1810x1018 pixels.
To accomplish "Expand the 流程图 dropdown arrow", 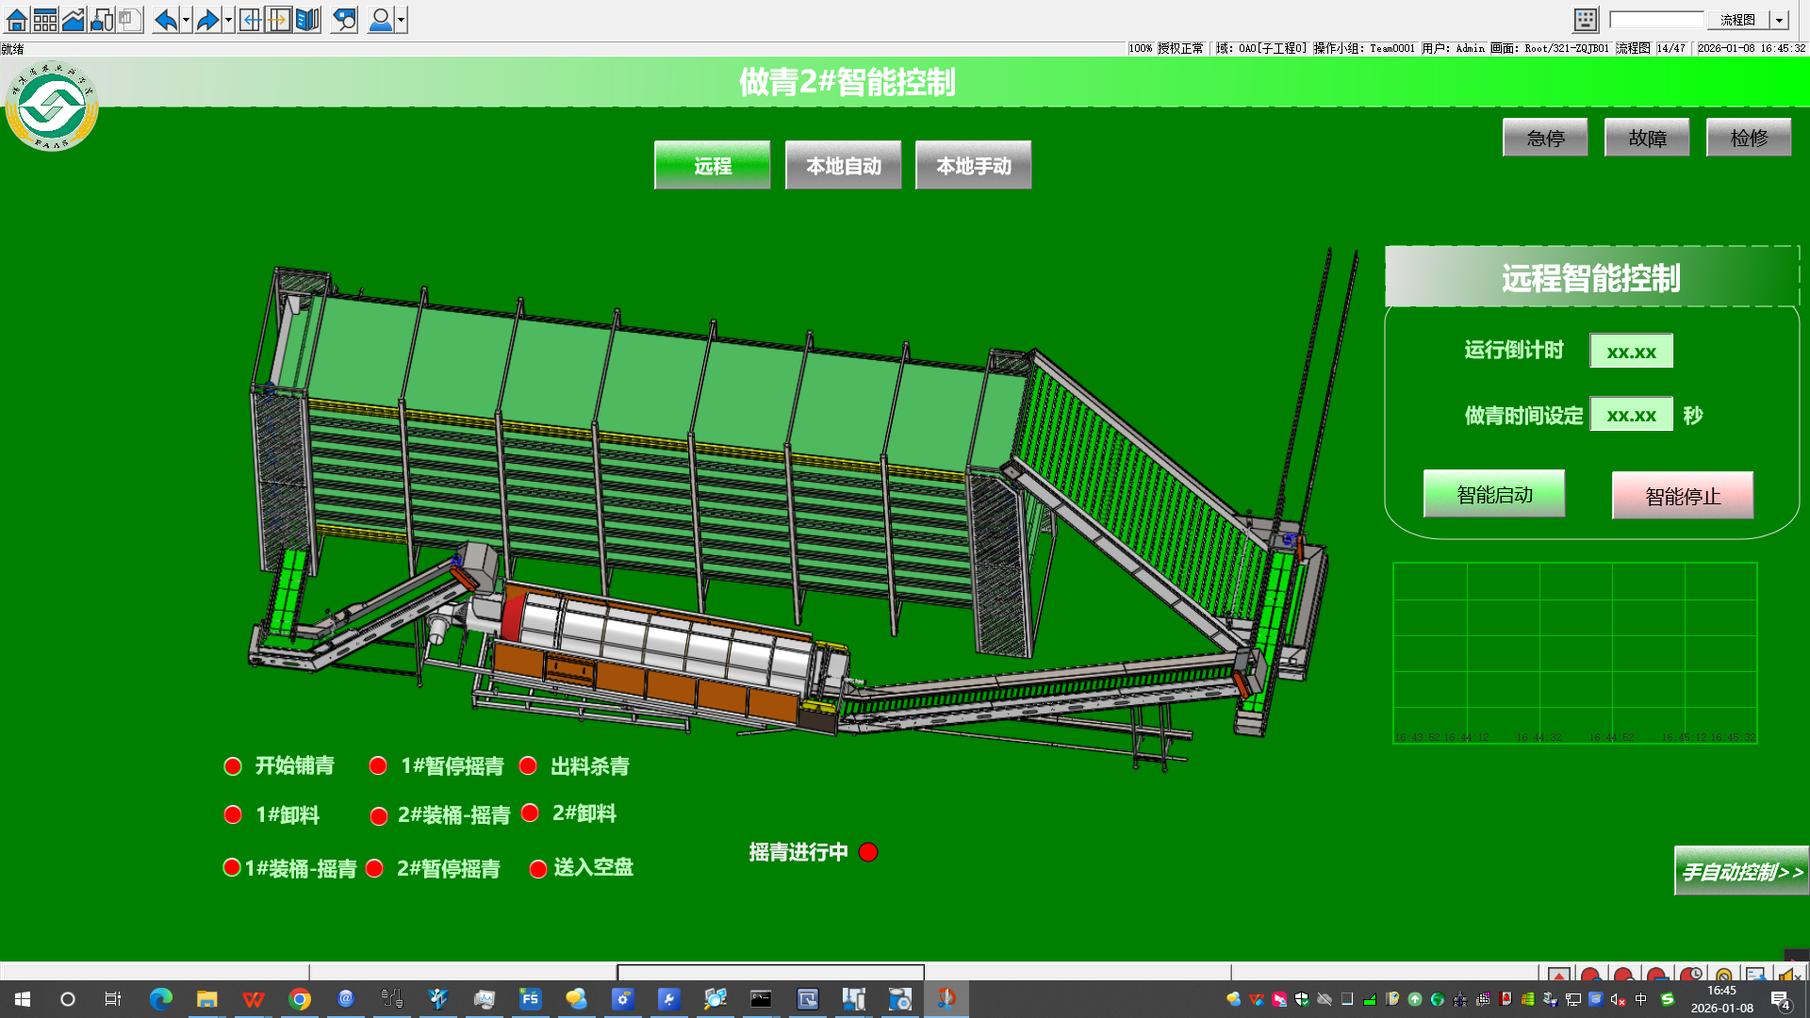I will coord(1779,20).
